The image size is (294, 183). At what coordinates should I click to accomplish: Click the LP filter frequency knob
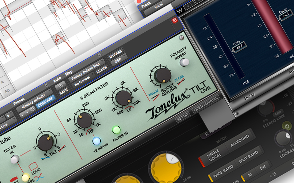click(123, 98)
